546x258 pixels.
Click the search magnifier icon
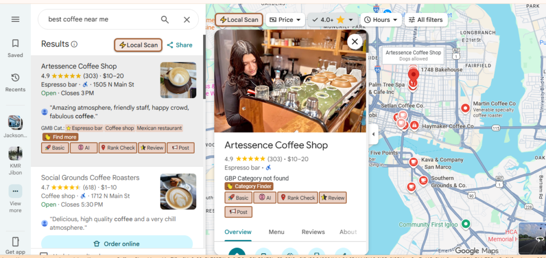tap(165, 20)
